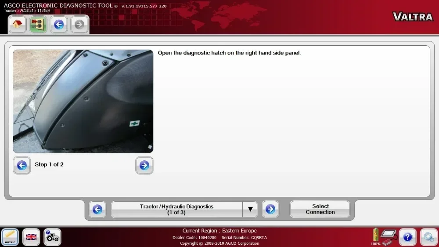The width and height of the screenshot is (439, 247).
Task: Click the top toolbar back arrow
Action: pos(59,24)
